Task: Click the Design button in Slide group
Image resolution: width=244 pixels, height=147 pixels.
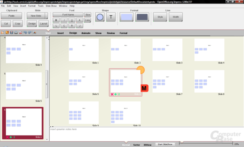Action: [x=32, y=24]
